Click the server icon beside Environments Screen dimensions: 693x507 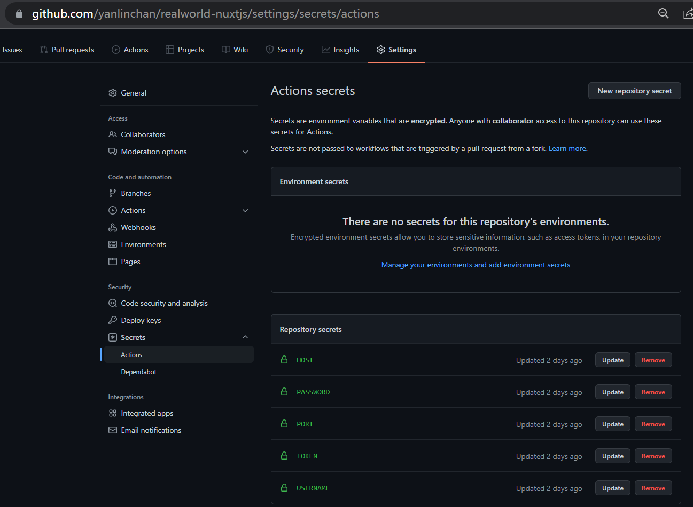click(113, 244)
